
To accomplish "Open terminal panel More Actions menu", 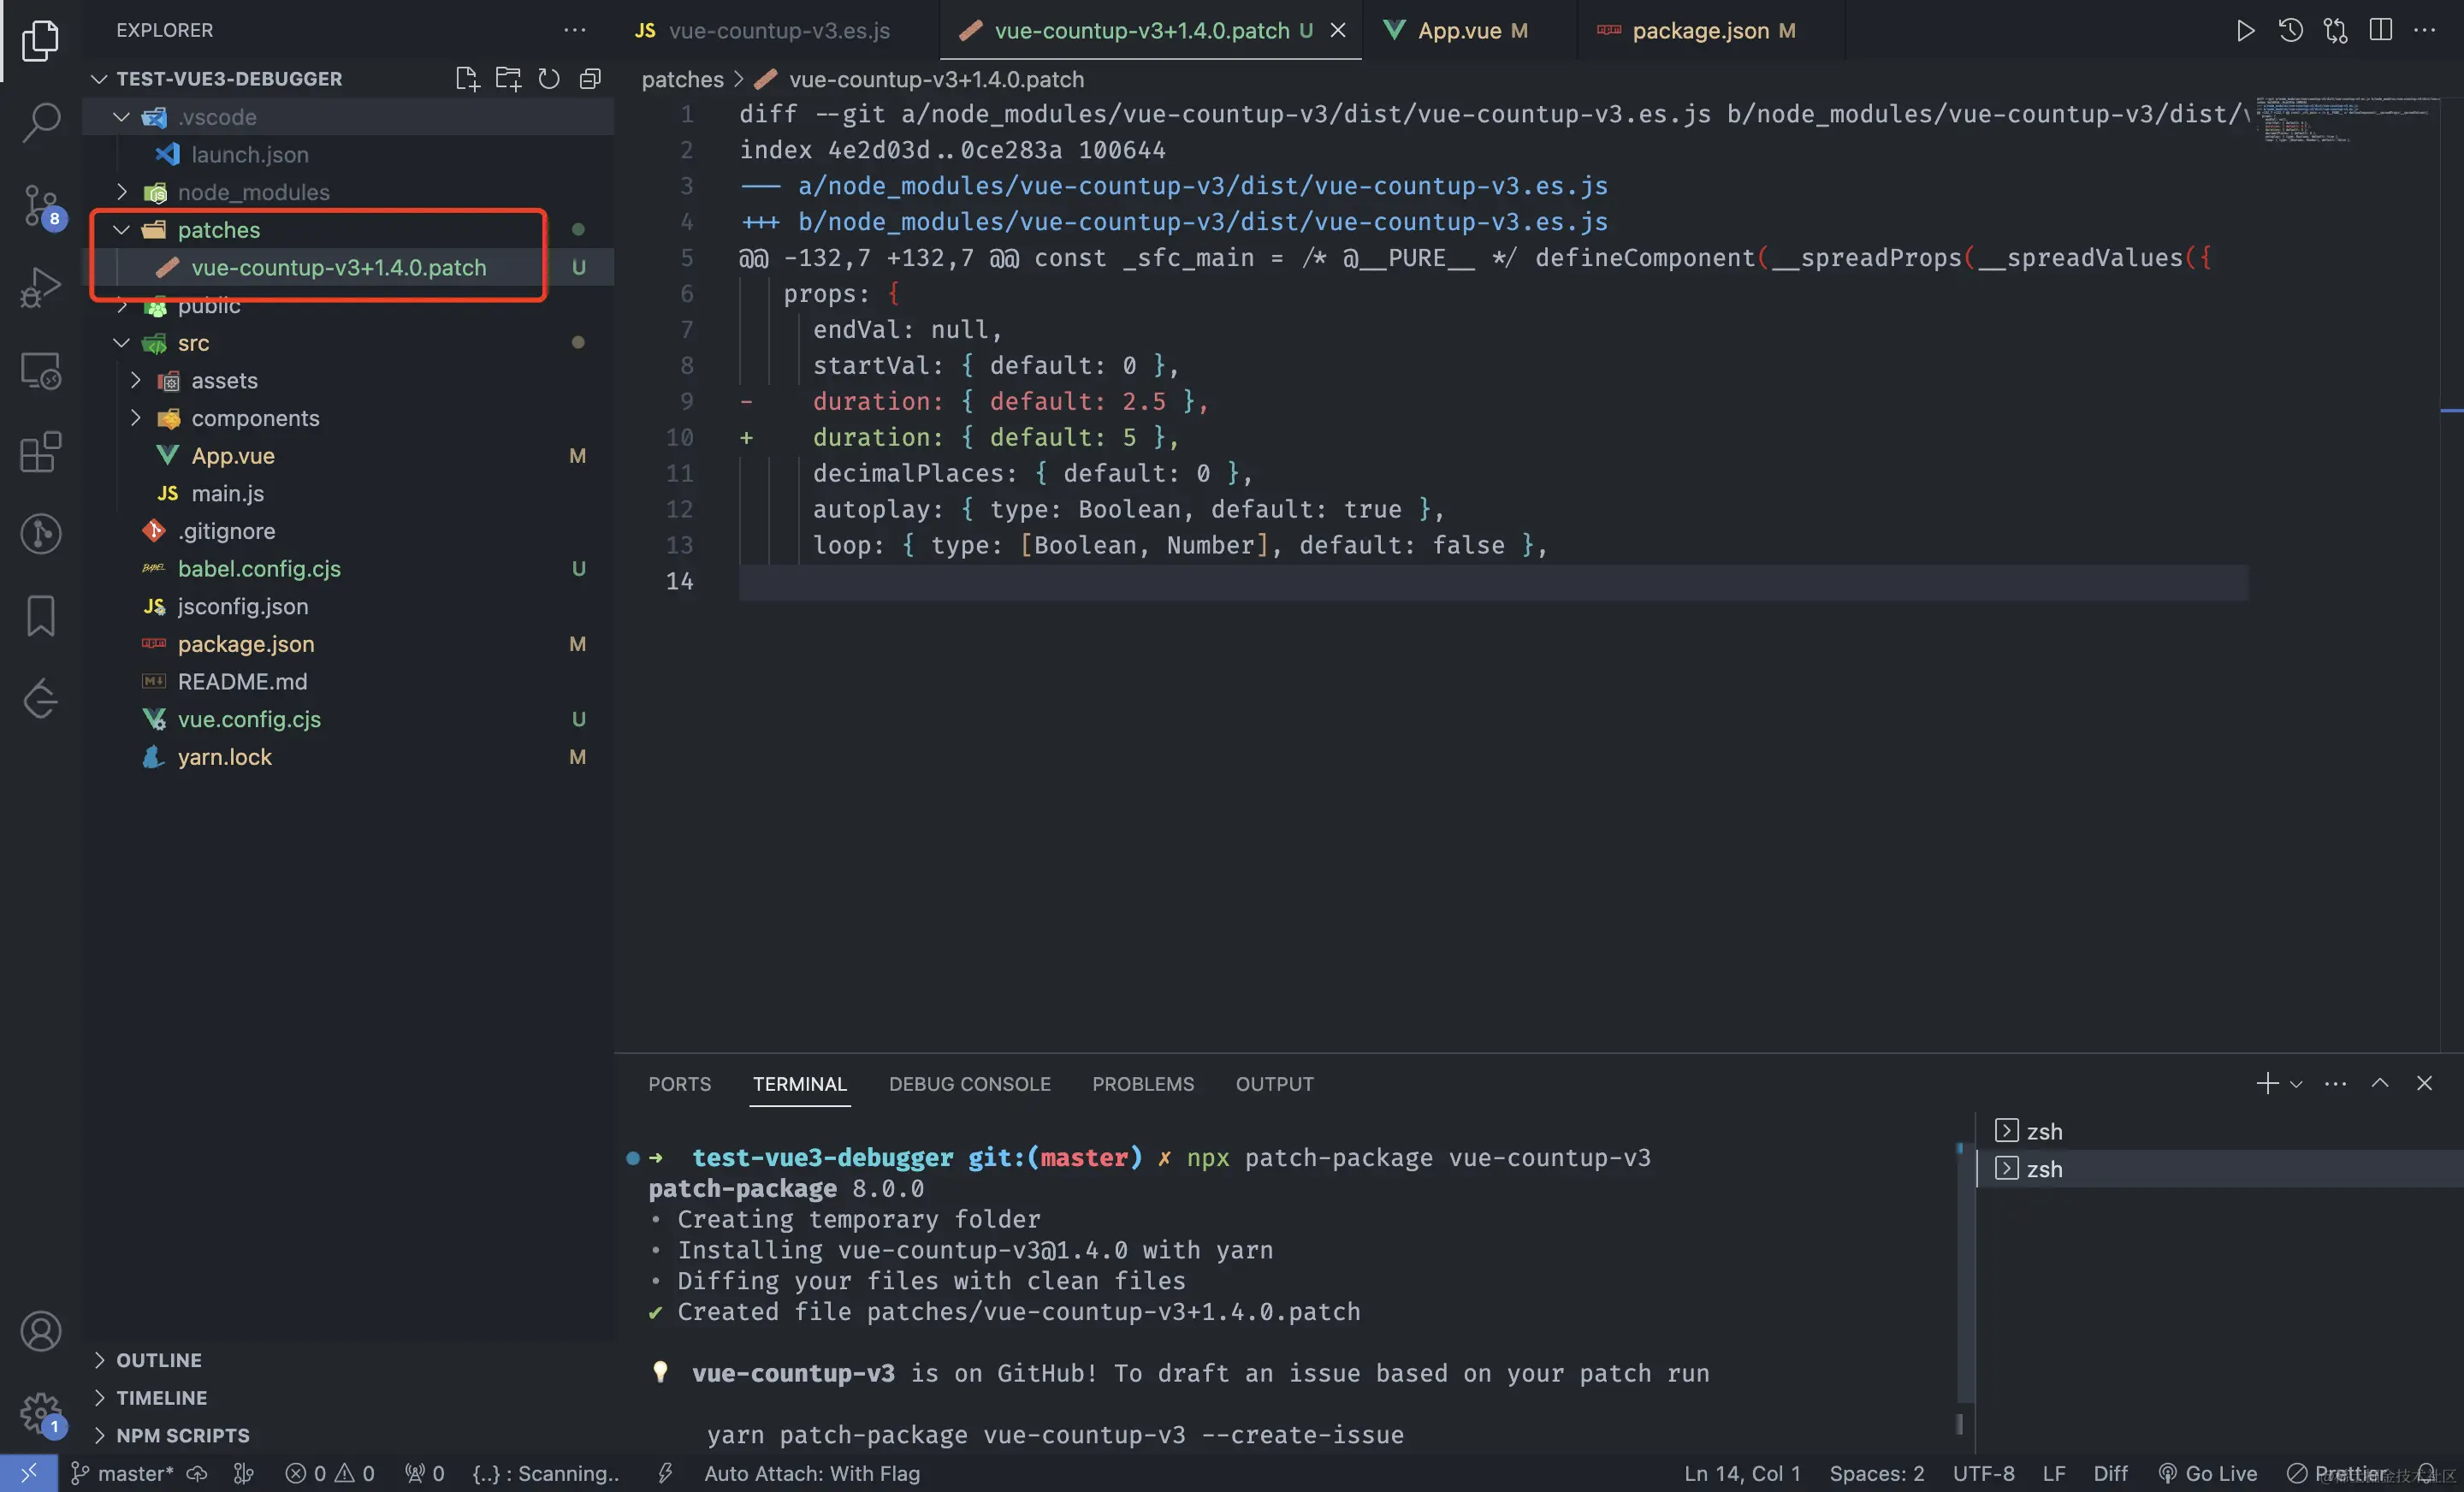I will (x=2335, y=1083).
